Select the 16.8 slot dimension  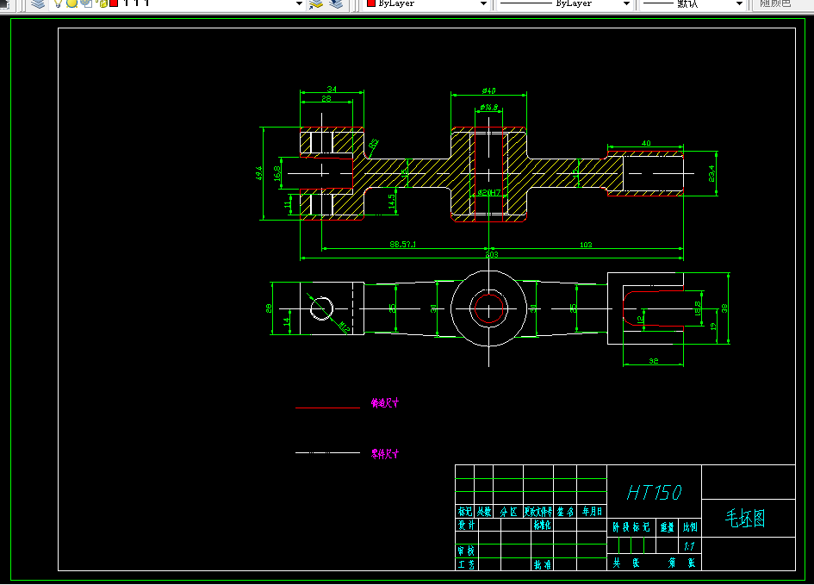pyautogui.click(x=277, y=173)
